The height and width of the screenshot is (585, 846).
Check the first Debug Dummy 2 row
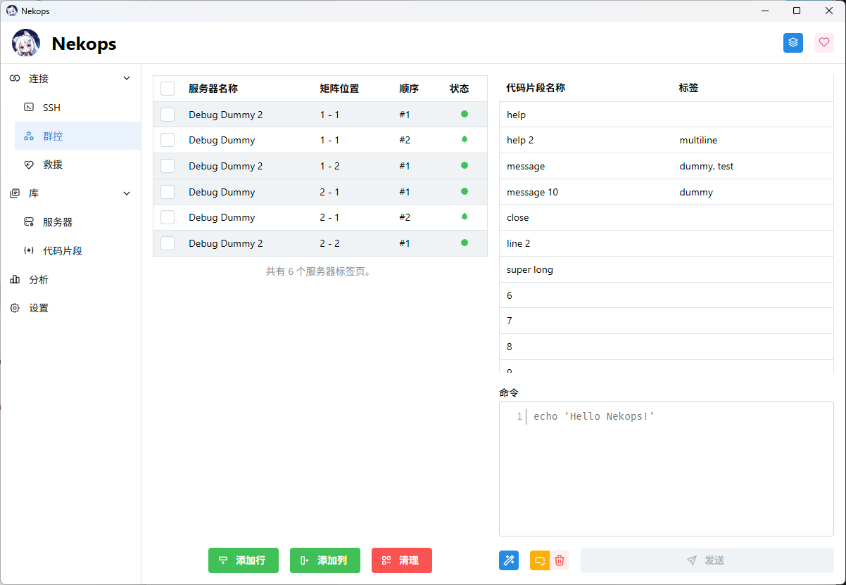coord(168,115)
